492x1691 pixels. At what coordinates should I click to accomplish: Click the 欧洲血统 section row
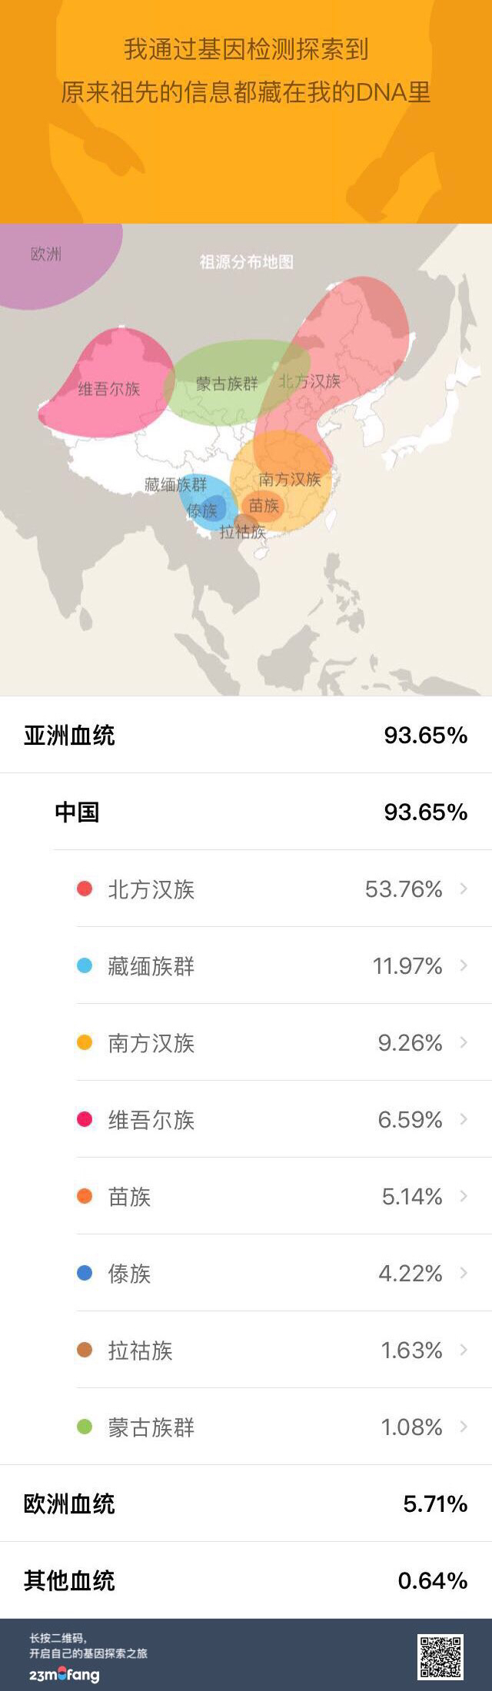point(246,1503)
